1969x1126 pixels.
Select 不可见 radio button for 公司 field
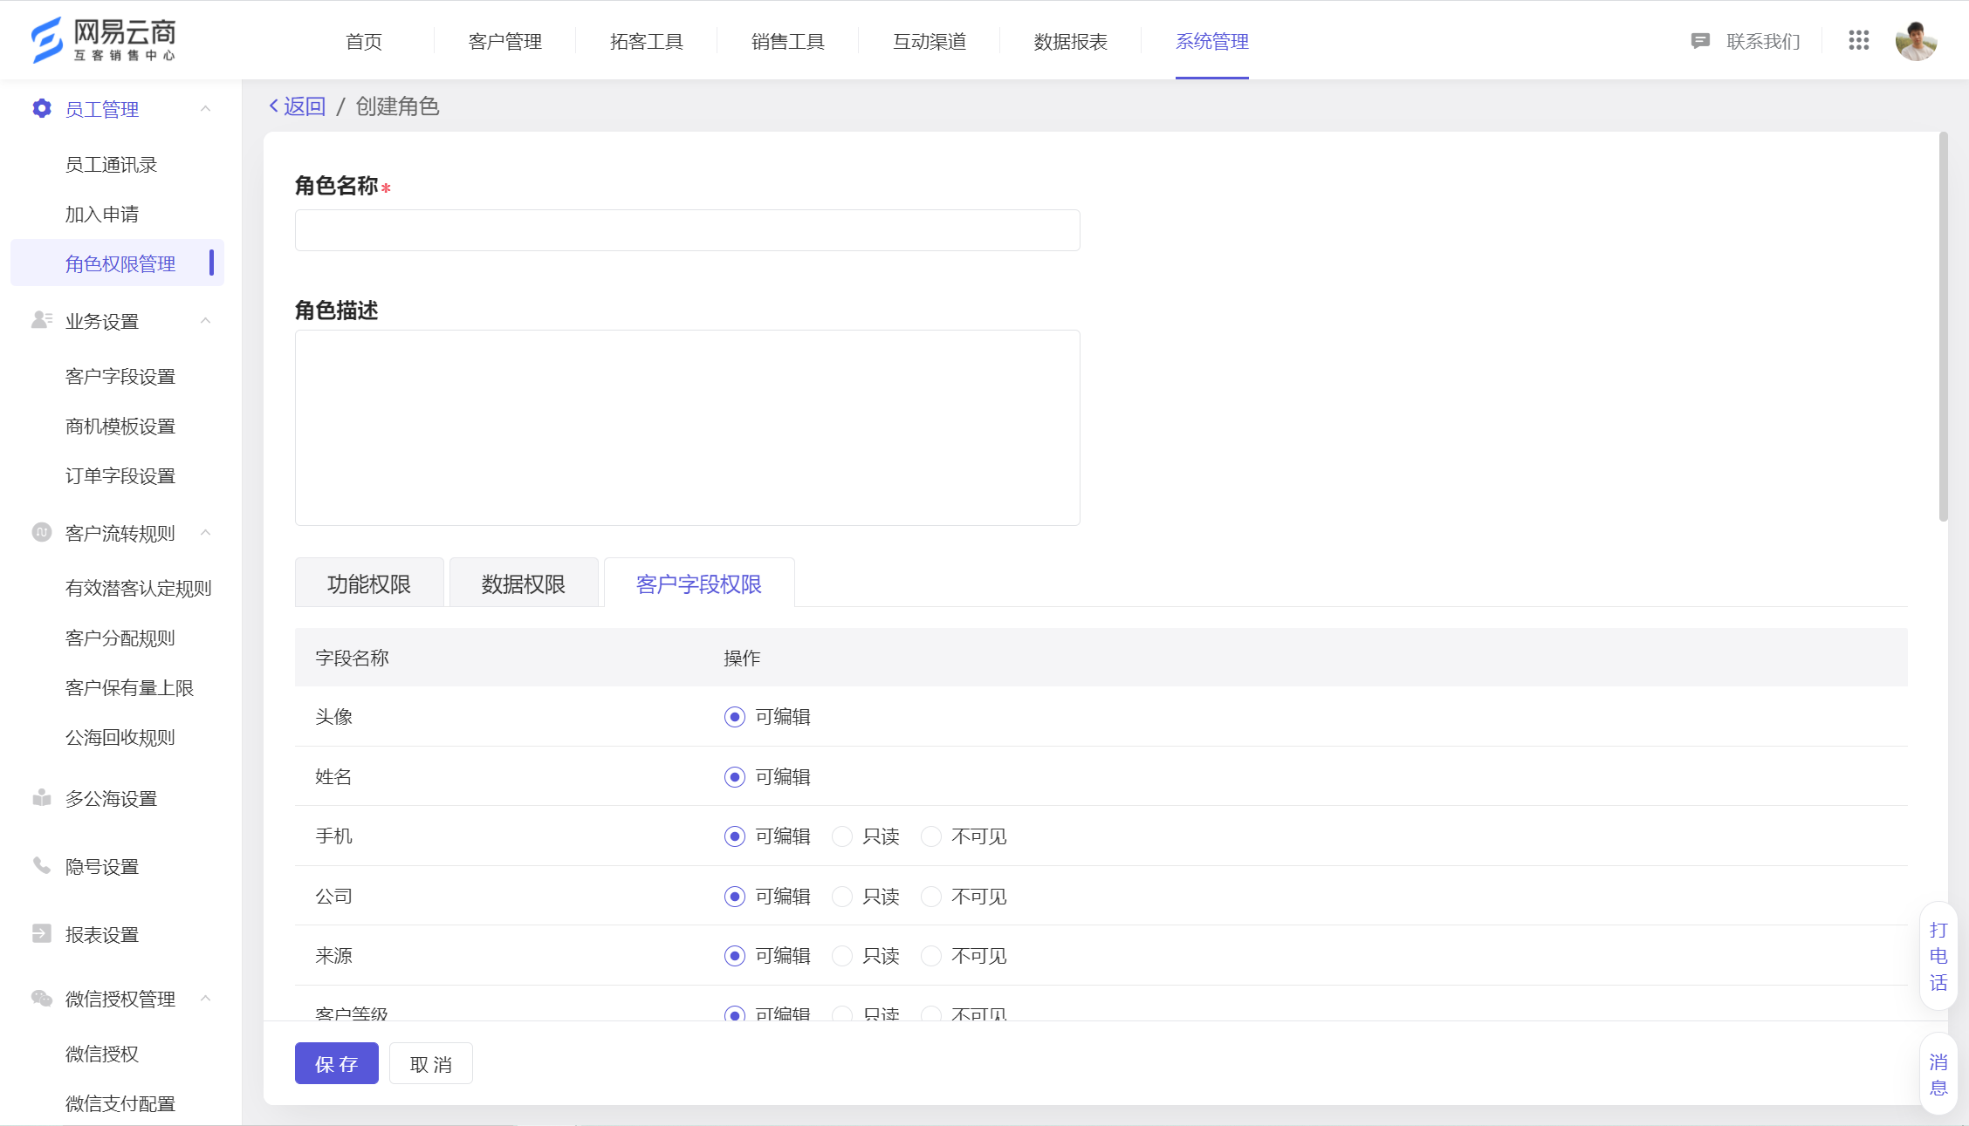(x=930, y=897)
